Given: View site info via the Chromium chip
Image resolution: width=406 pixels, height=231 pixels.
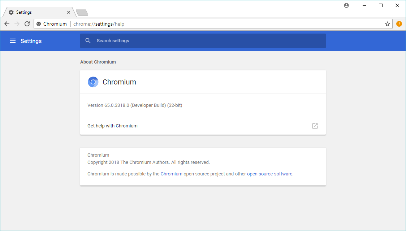Looking at the screenshot, I should click(51, 24).
